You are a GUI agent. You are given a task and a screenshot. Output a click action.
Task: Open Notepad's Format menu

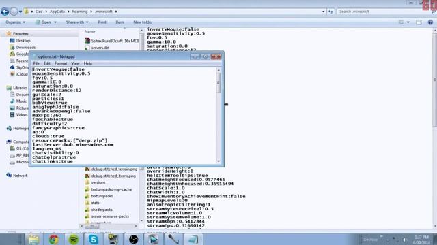[x=61, y=63]
